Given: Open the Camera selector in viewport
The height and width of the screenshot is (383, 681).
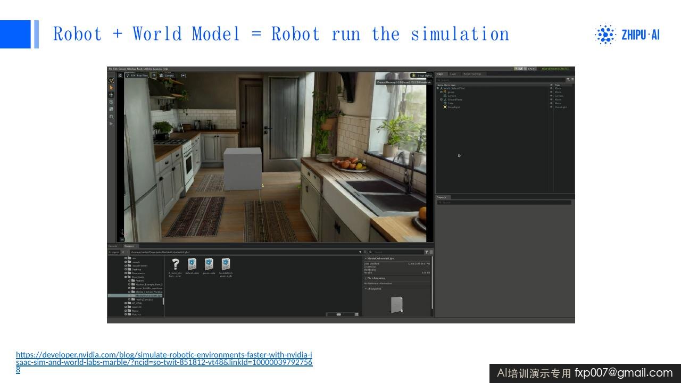Looking at the screenshot, I should (x=167, y=76).
